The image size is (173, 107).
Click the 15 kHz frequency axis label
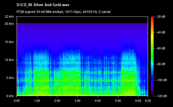[9, 42]
